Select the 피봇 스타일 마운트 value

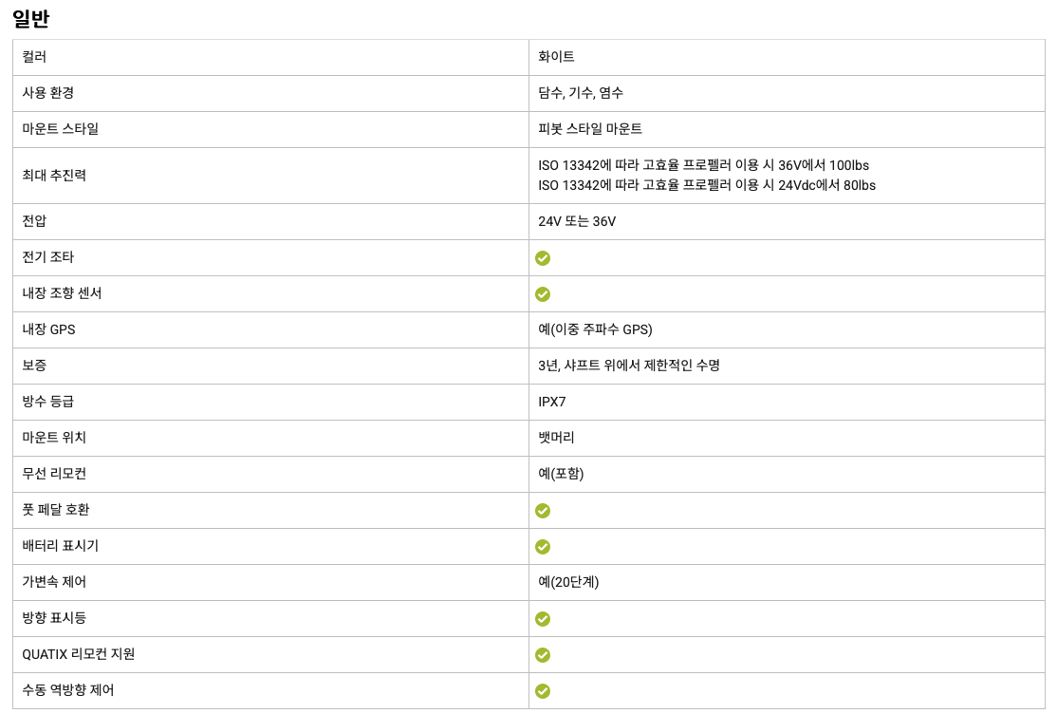590,129
